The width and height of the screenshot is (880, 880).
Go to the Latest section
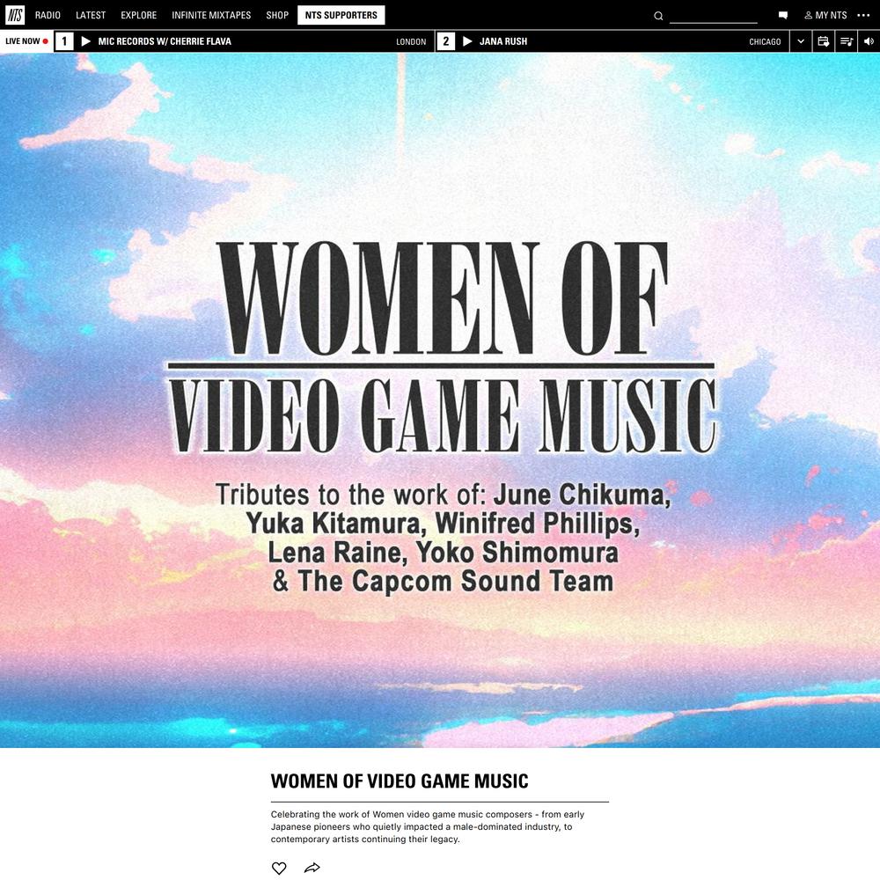click(x=91, y=15)
